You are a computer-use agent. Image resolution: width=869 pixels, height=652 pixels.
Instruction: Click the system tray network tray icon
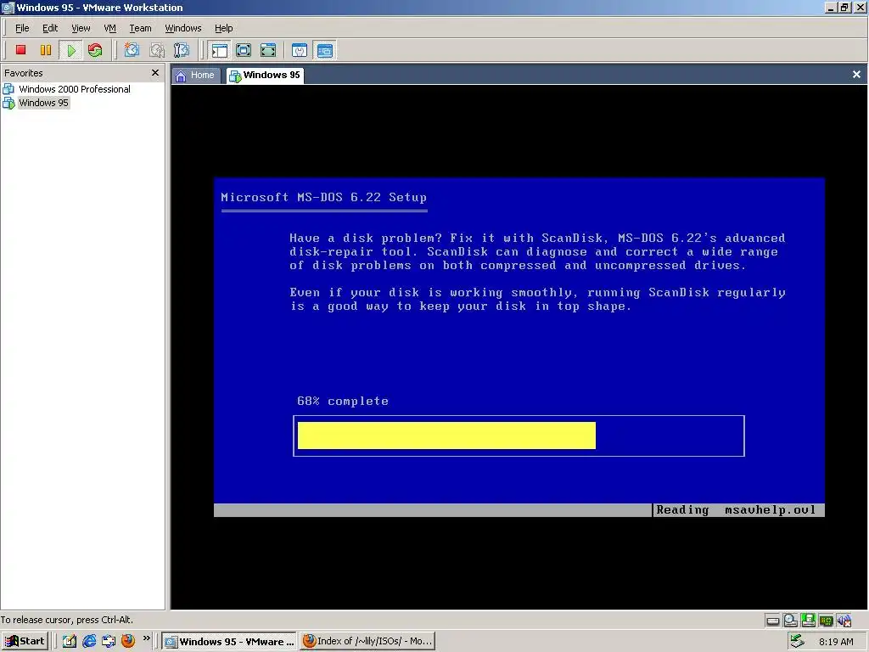click(x=797, y=642)
